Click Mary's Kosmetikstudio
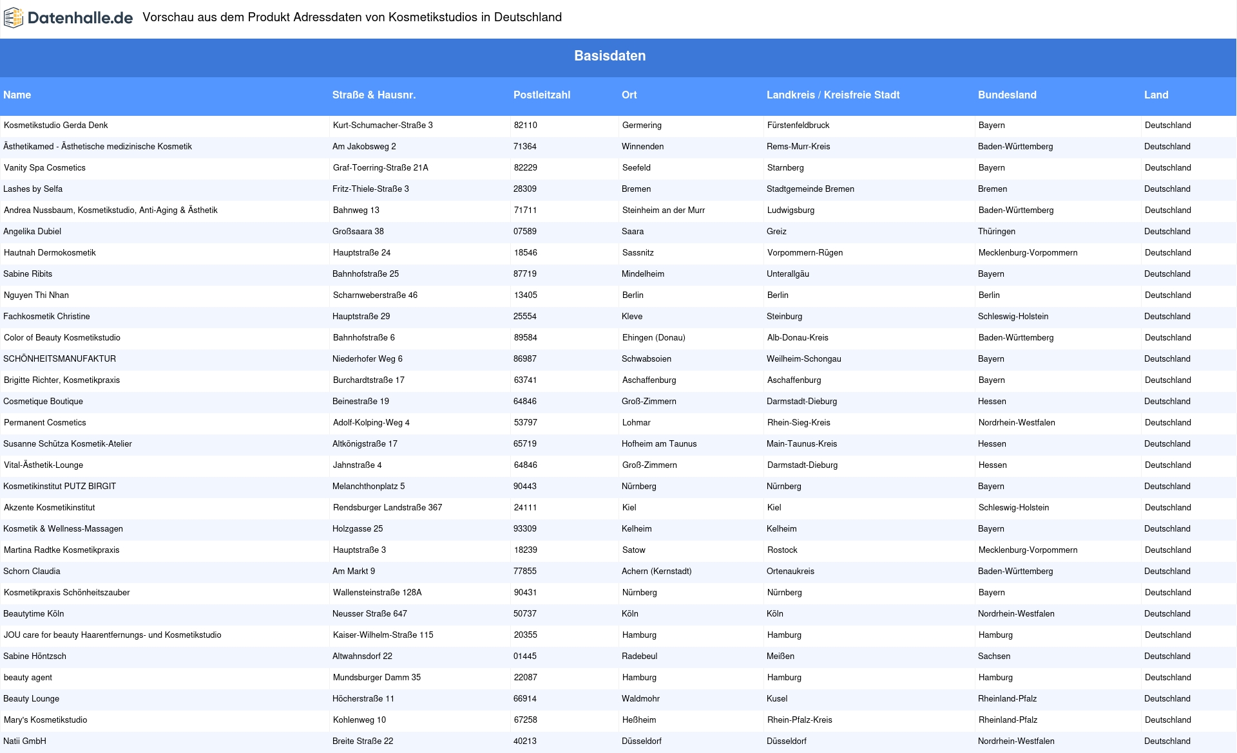Image resolution: width=1237 pixels, height=753 pixels. click(45, 720)
